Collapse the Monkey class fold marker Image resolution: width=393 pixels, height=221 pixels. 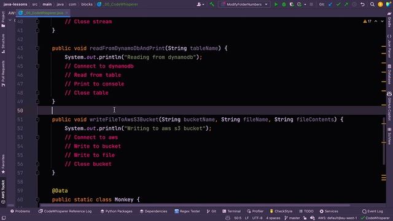pos(37,200)
